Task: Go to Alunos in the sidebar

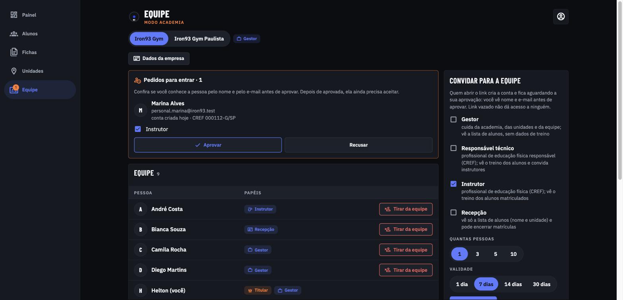Action: click(x=40, y=34)
